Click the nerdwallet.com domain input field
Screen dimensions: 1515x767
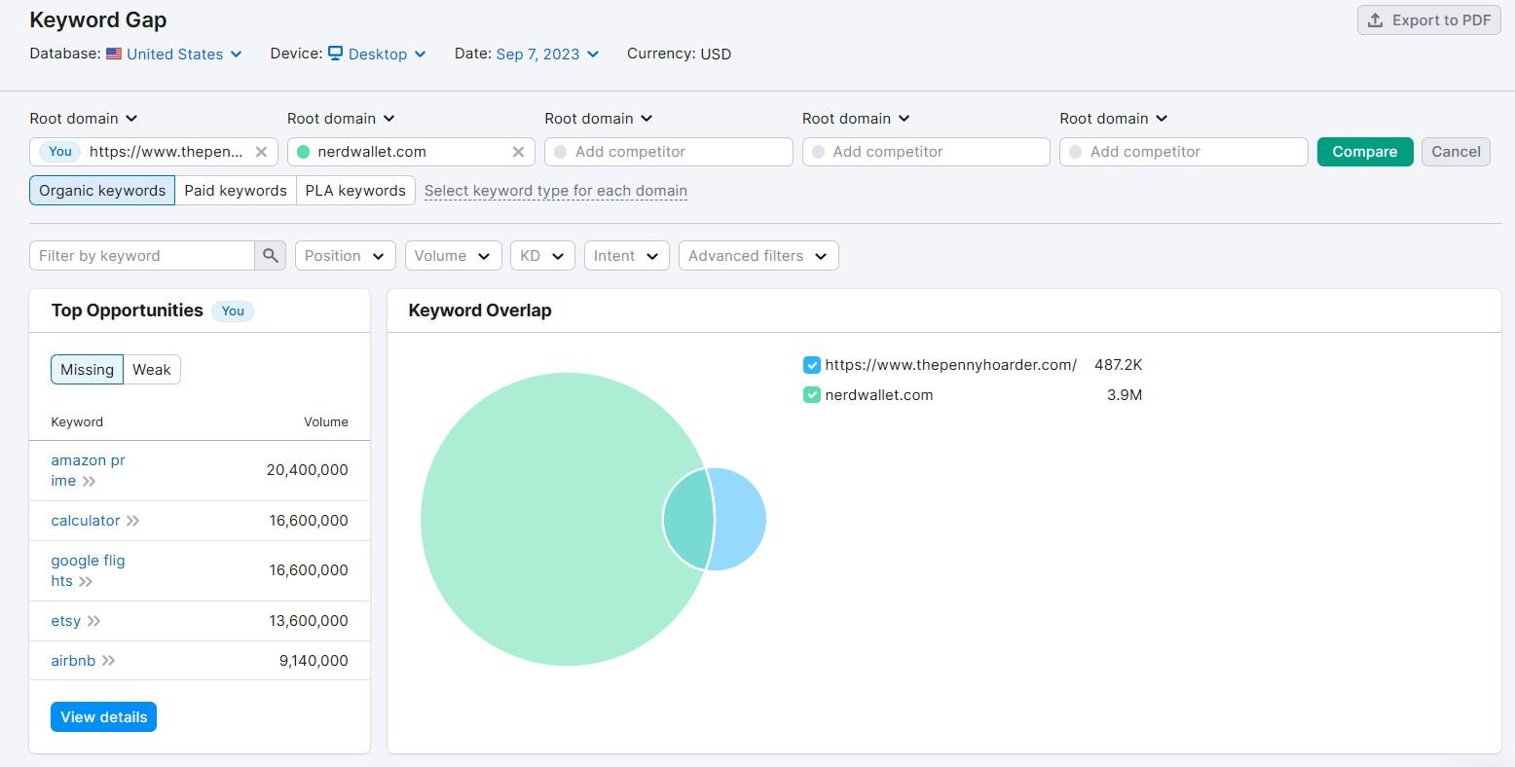pos(411,152)
